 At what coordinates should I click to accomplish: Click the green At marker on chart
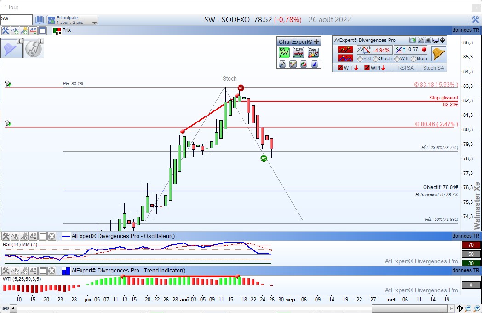tap(264, 158)
